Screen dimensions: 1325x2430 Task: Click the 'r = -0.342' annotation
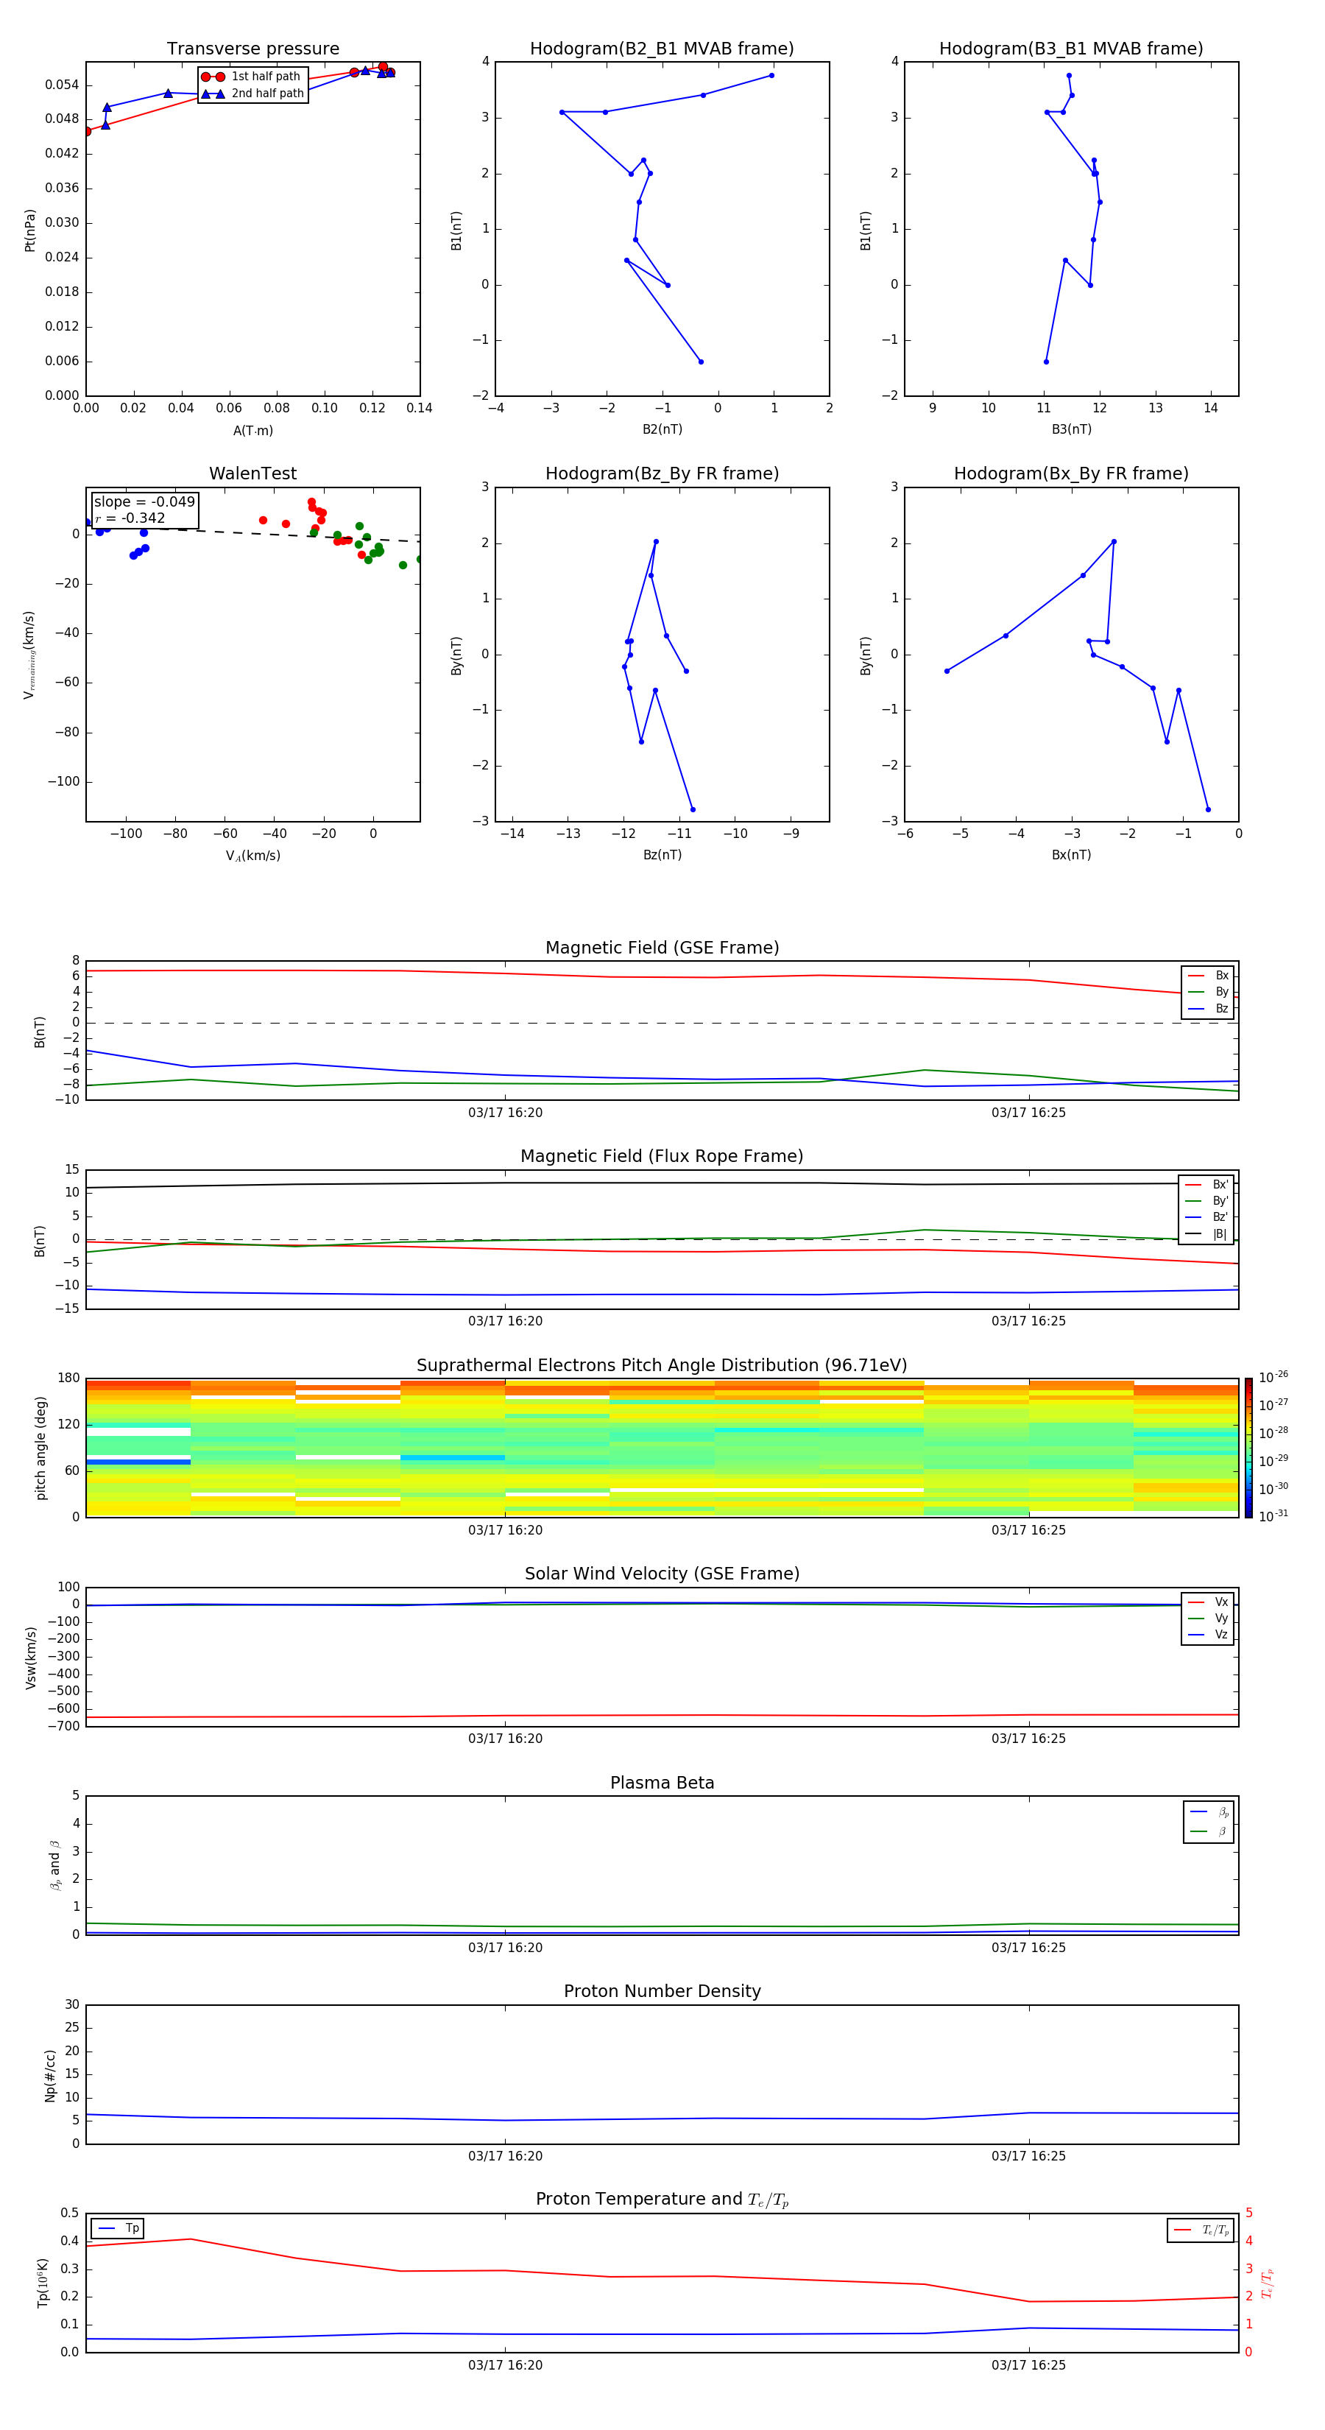click(x=130, y=518)
